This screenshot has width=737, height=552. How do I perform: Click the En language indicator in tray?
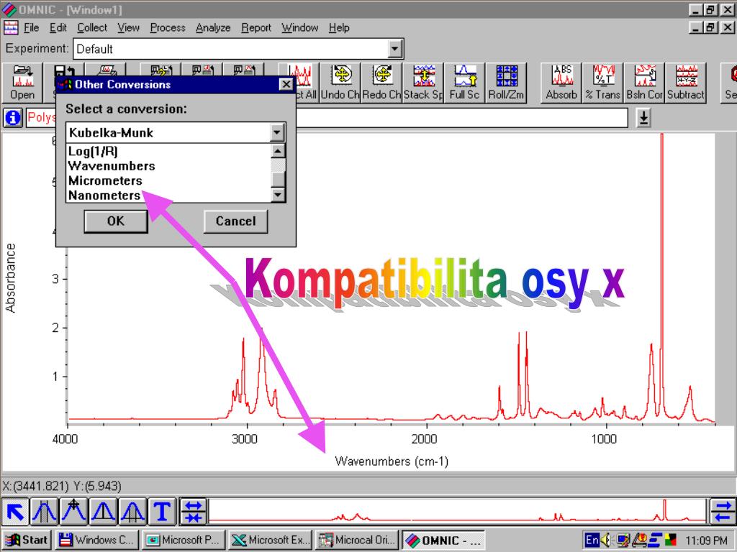point(592,540)
